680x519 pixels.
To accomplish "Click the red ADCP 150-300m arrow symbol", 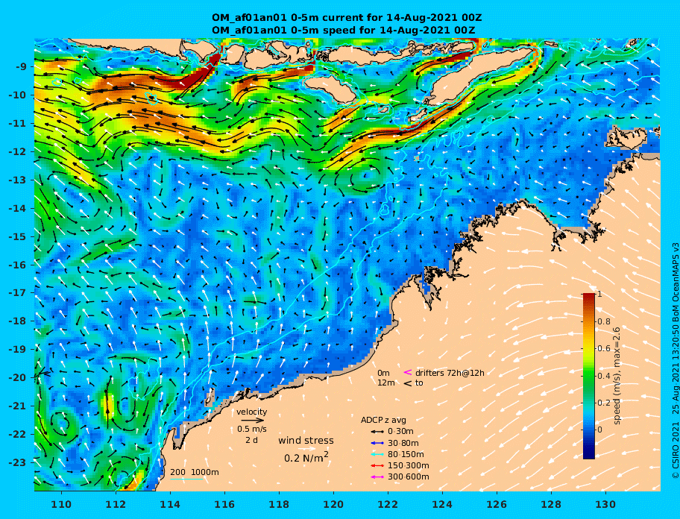I will (377, 465).
